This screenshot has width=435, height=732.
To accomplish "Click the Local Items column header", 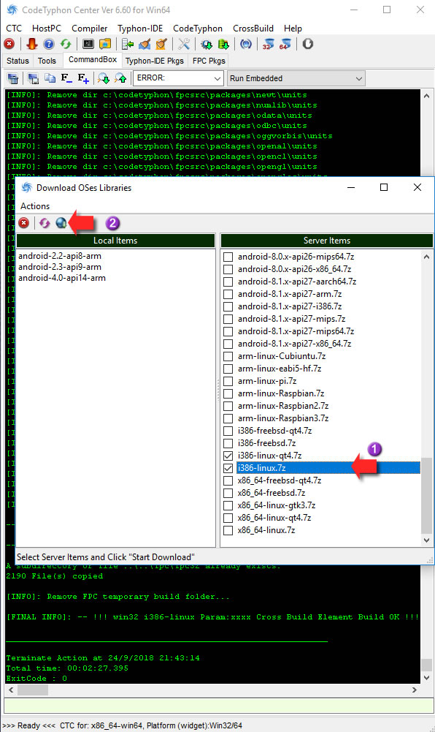I will [x=115, y=241].
